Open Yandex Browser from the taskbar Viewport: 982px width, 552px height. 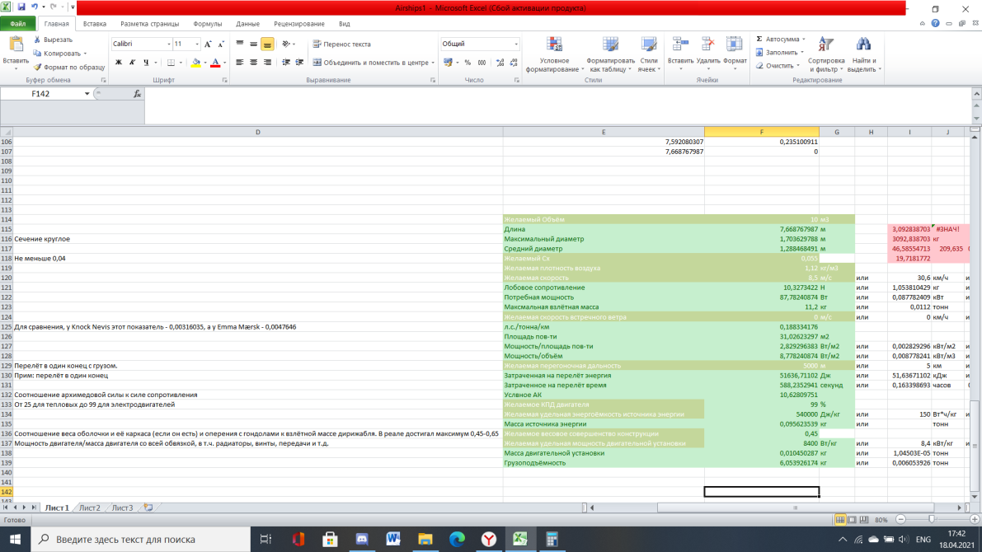point(488,540)
